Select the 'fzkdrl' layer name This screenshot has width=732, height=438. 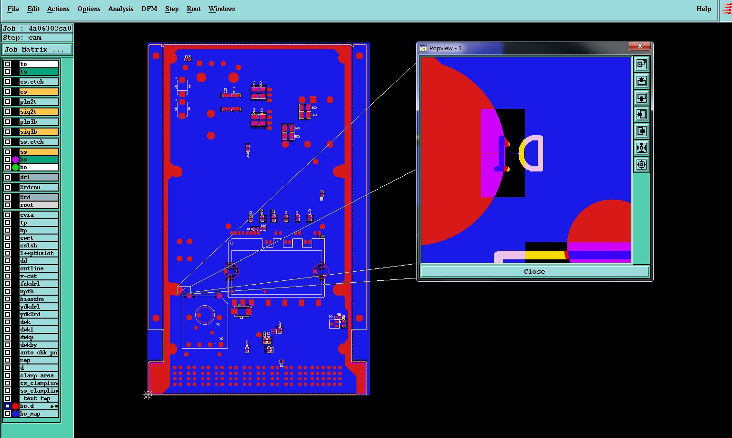pos(39,284)
